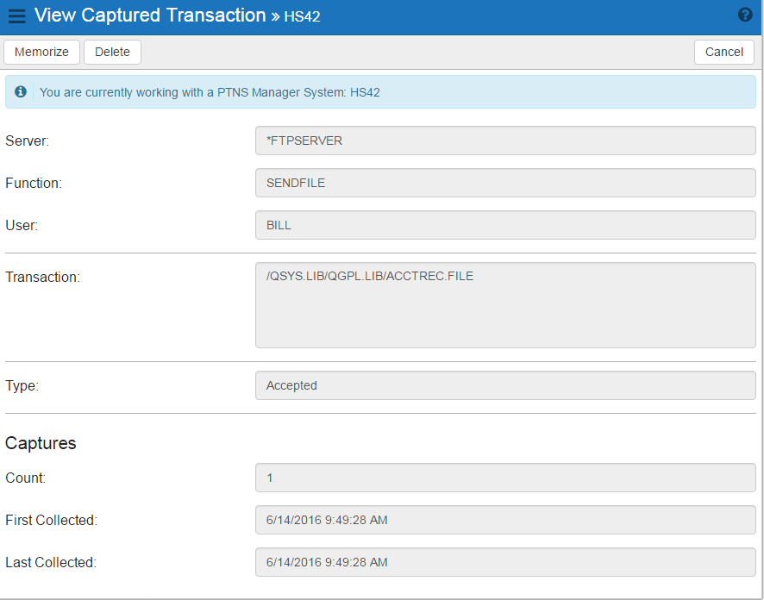Click the Last Collected: label
Viewport: 764px width, 600px height.
pyautogui.click(x=51, y=562)
